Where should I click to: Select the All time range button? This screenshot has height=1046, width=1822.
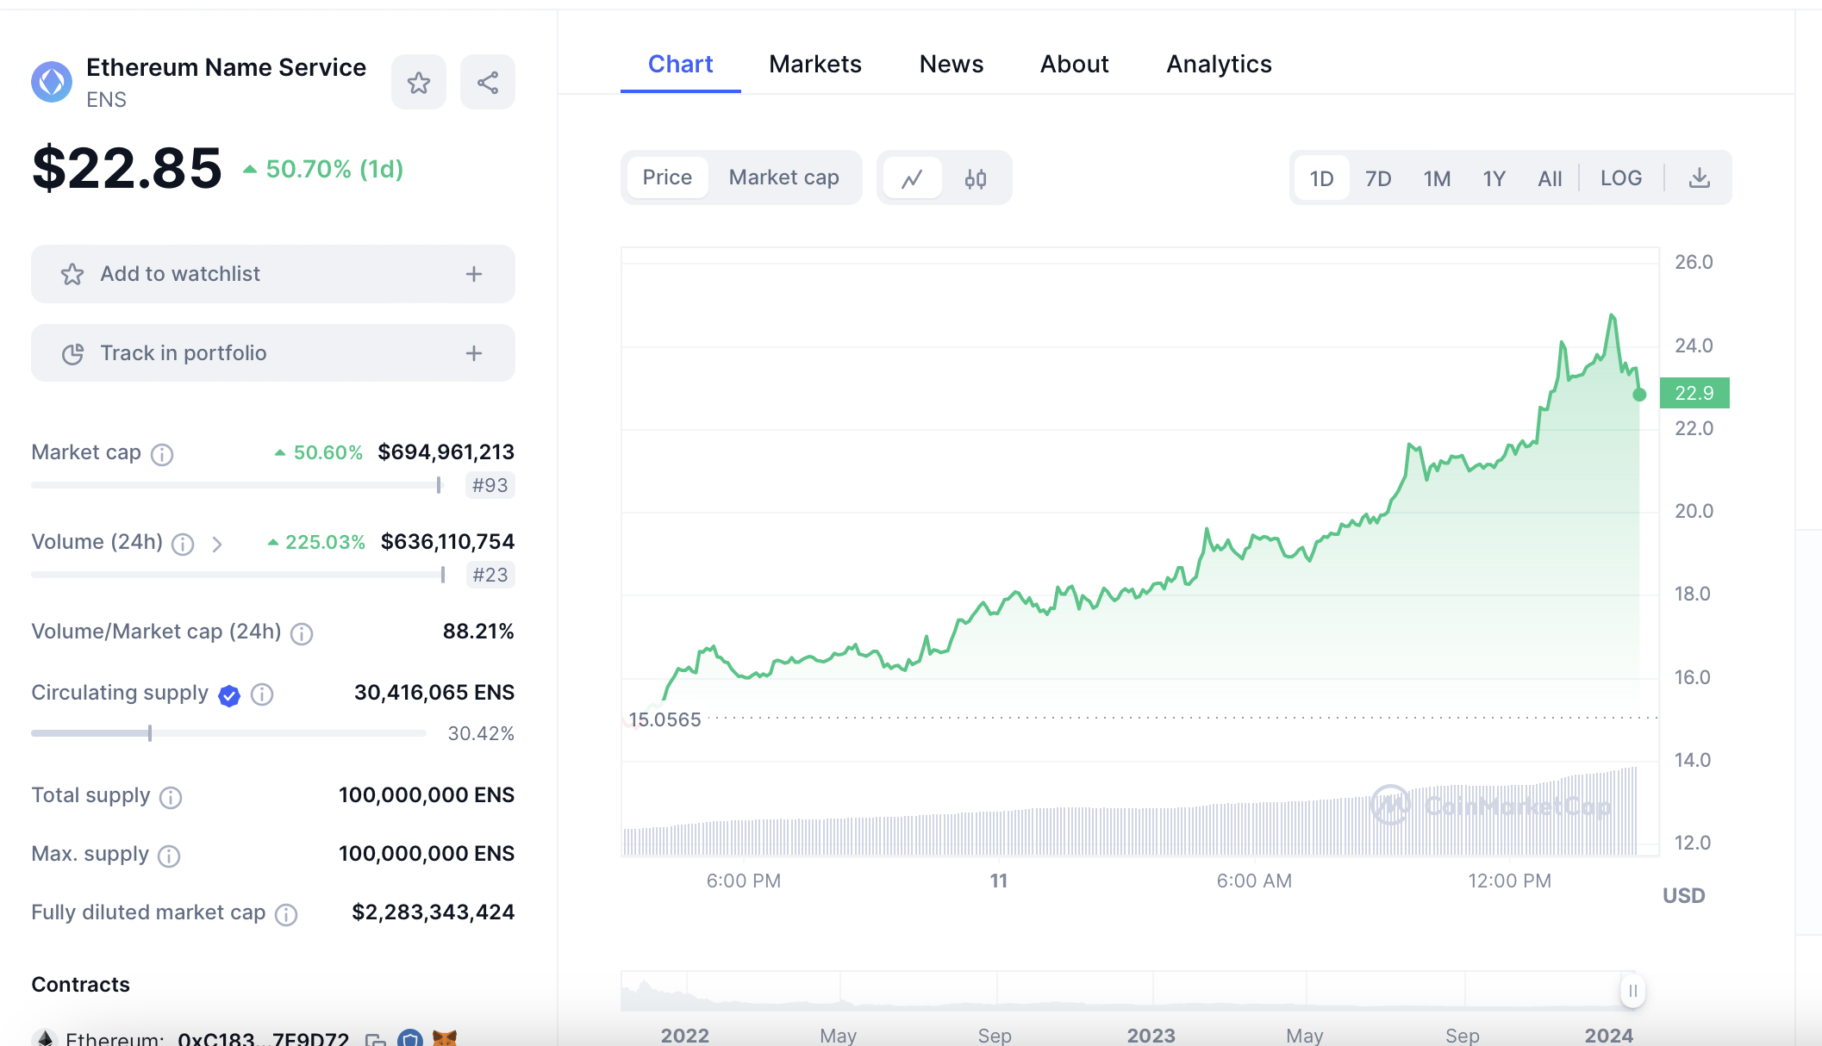(1549, 178)
